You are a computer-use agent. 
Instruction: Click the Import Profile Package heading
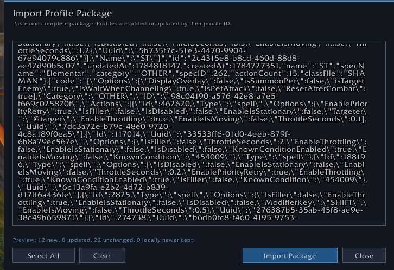pyautogui.click(x=62, y=14)
